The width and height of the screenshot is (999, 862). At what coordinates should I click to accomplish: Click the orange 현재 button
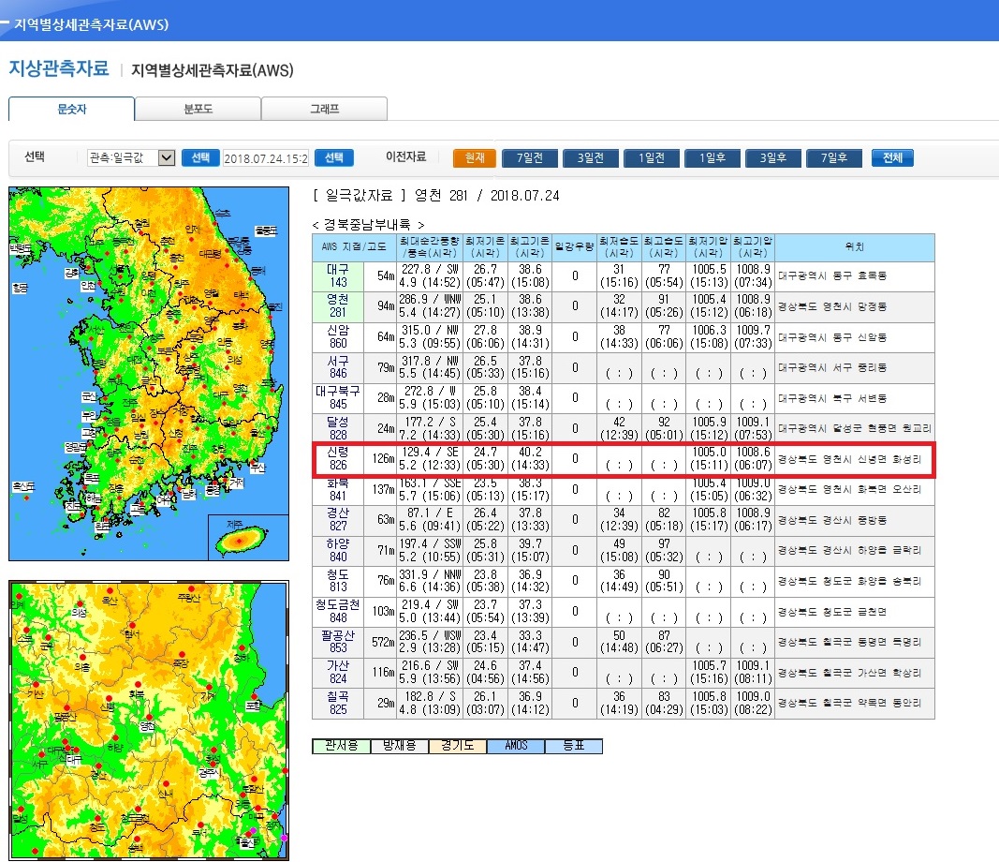tap(474, 158)
